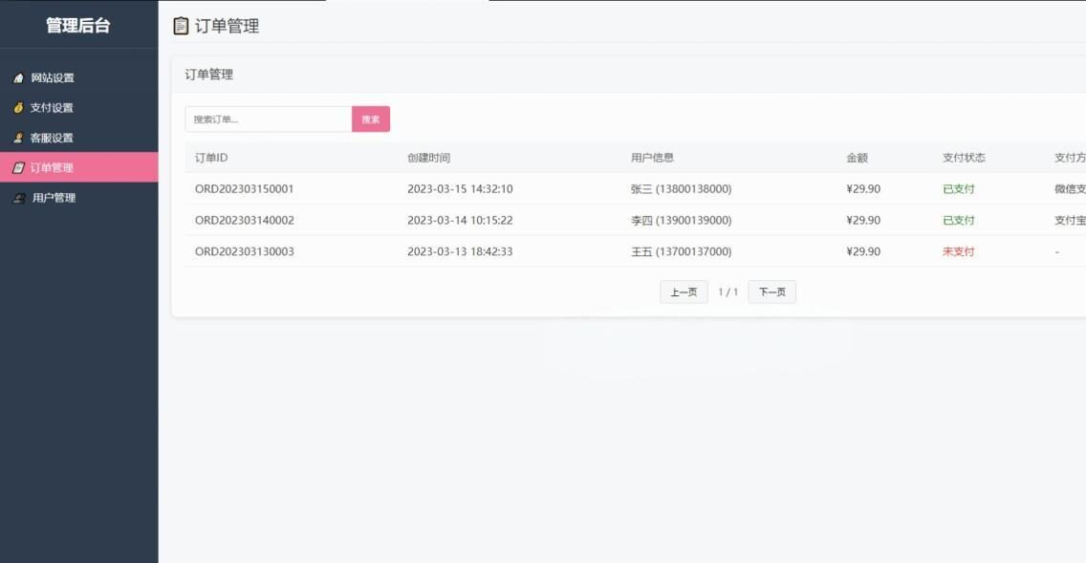Screen dimensions: 1086x563
Task: Click the 上一页 previous page button
Action: click(x=683, y=292)
